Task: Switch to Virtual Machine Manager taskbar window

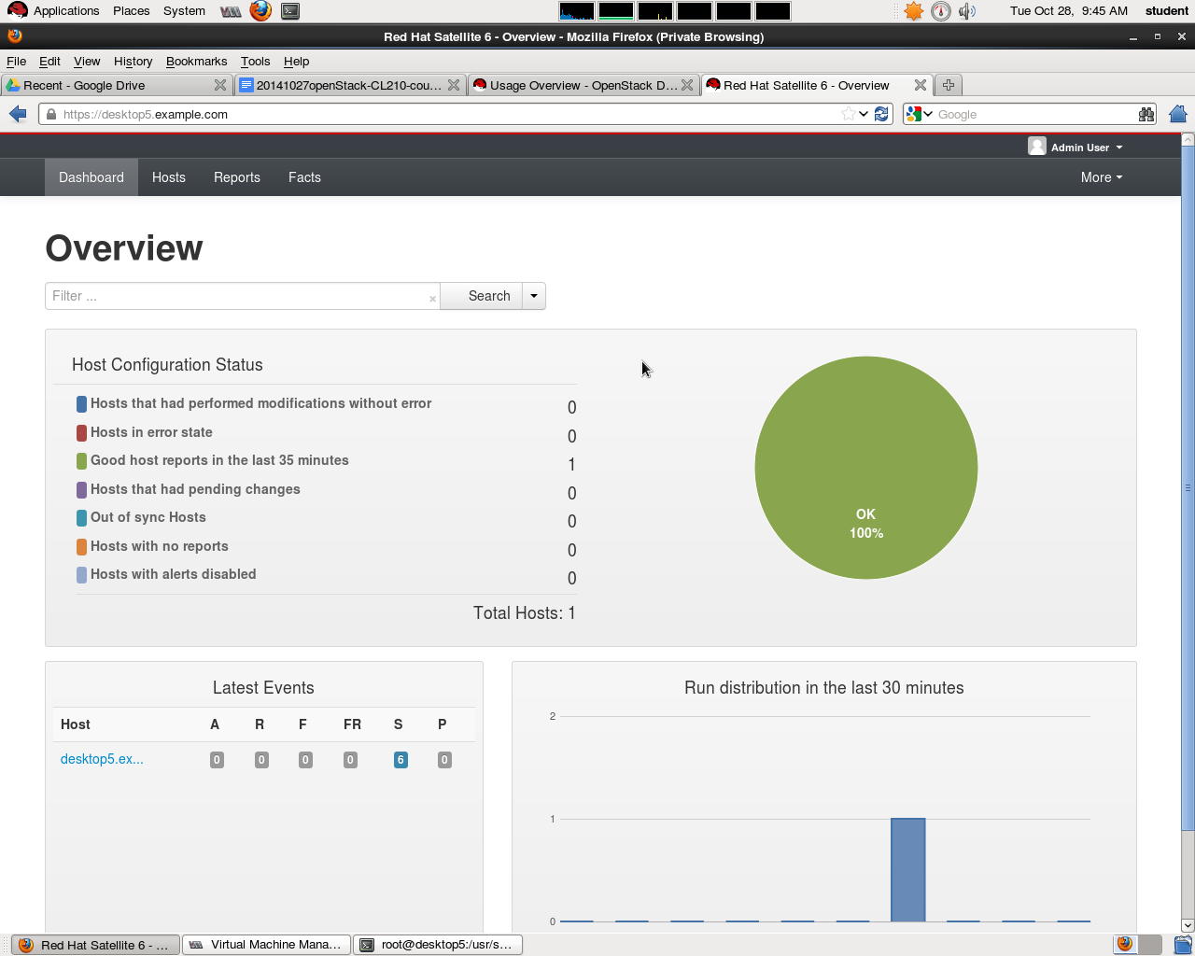Action: (267, 945)
